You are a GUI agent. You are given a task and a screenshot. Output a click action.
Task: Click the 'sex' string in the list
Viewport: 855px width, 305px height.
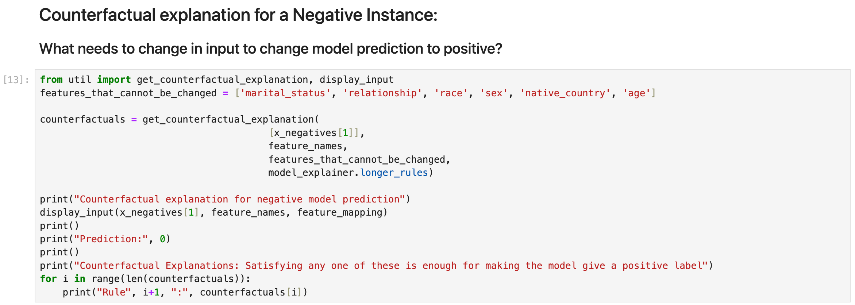coord(494,93)
